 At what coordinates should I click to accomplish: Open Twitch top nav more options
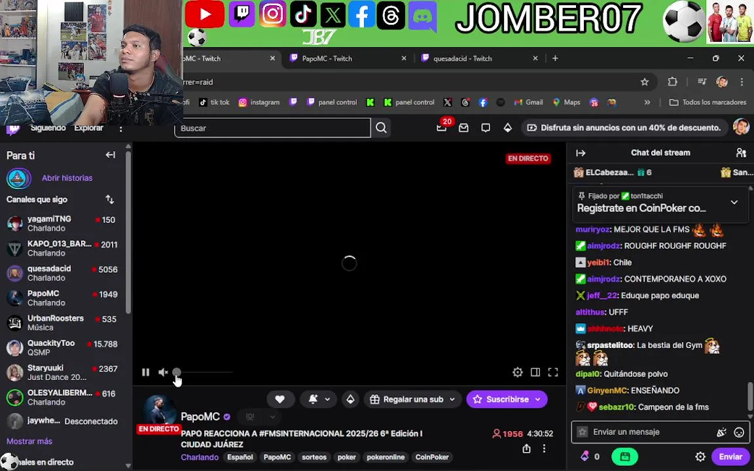(120, 129)
